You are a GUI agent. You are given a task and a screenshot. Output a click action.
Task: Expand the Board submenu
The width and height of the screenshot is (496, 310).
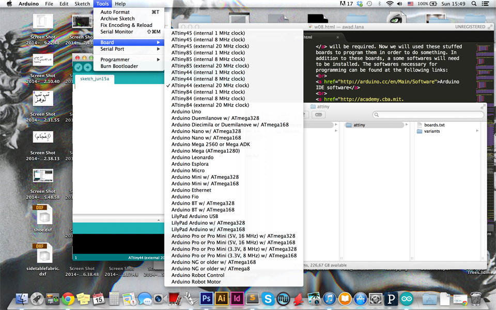click(129, 42)
